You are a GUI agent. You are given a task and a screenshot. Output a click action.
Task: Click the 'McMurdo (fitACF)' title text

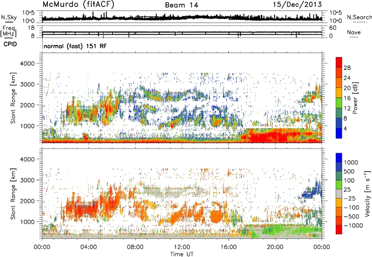tap(78, 5)
